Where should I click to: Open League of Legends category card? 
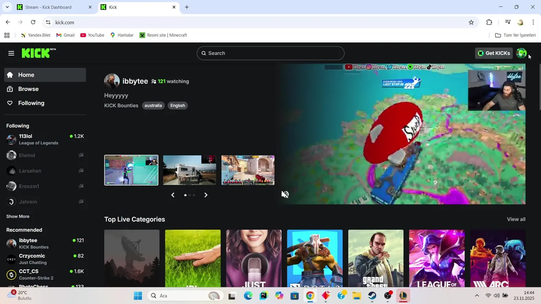437,258
